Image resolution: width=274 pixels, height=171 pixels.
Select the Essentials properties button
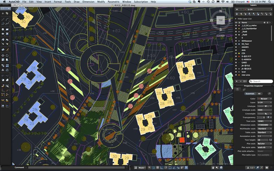coord(250,94)
